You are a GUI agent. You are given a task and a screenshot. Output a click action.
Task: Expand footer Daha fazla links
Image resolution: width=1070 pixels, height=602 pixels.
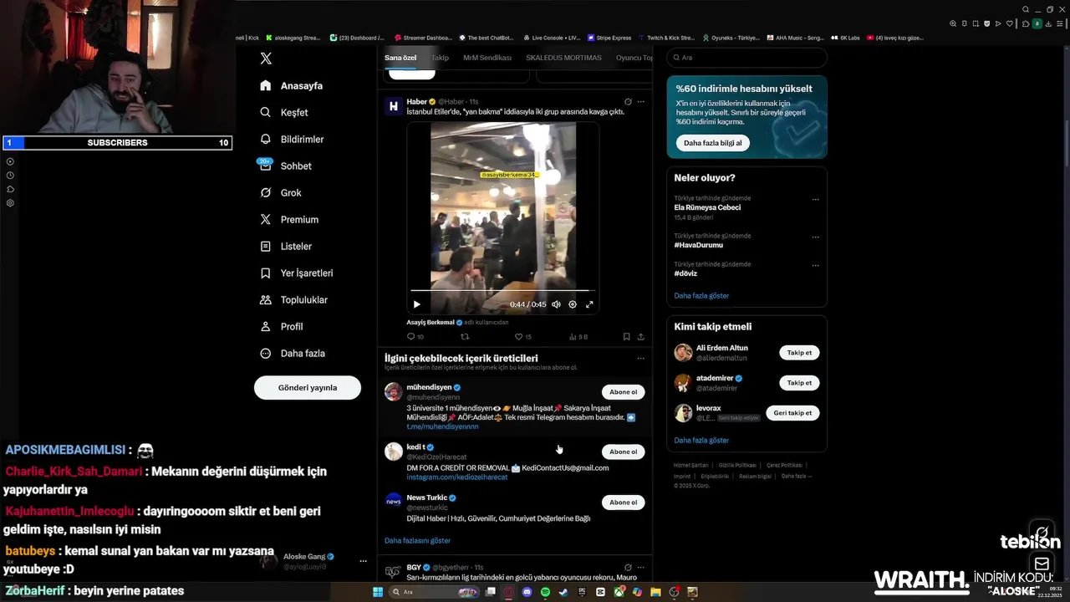point(797,476)
